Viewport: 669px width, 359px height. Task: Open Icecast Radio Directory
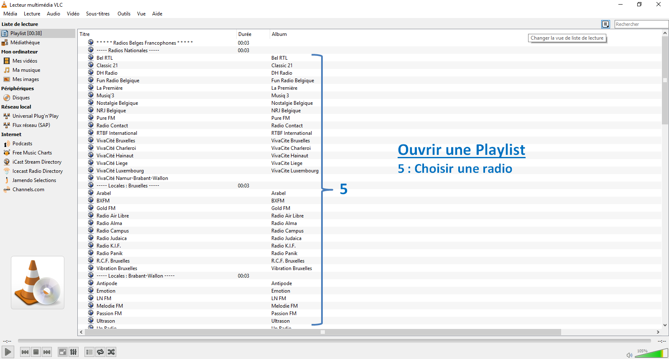(38, 171)
